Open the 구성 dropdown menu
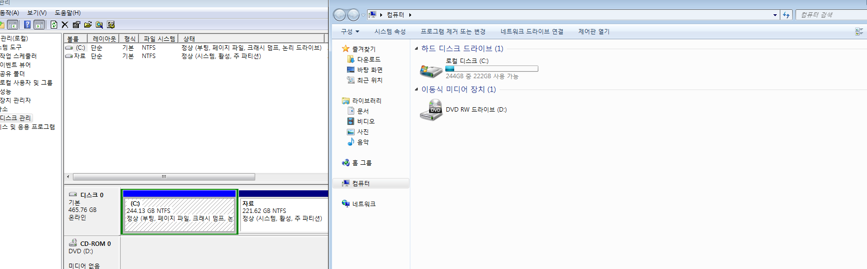The height and width of the screenshot is (269, 867). click(x=350, y=31)
